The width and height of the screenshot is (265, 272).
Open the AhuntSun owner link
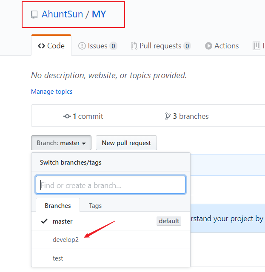(62, 14)
